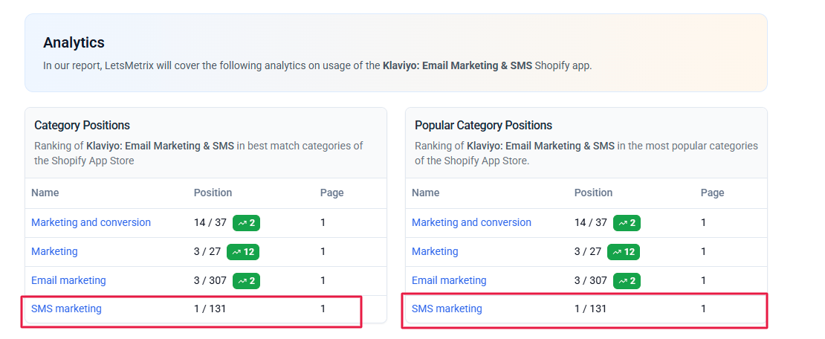The width and height of the screenshot is (825, 339).
Task: Click Name column header in best-match Category Positions
Action: 45,193
